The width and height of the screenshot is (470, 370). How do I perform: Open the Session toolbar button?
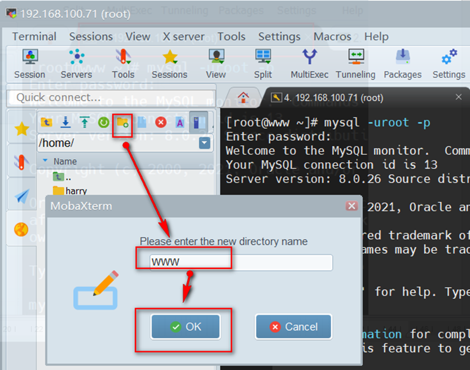(x=30, y=64)
